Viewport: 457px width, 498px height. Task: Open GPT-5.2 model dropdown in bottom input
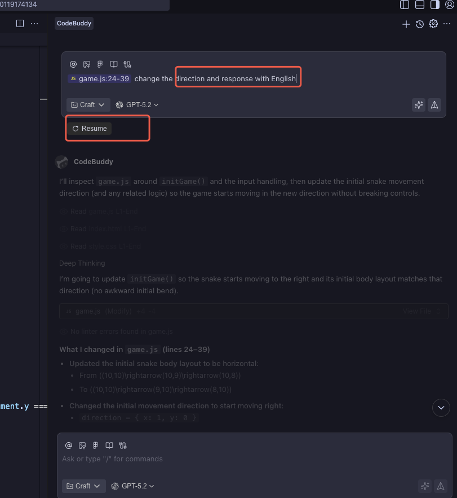coord(132,486)
